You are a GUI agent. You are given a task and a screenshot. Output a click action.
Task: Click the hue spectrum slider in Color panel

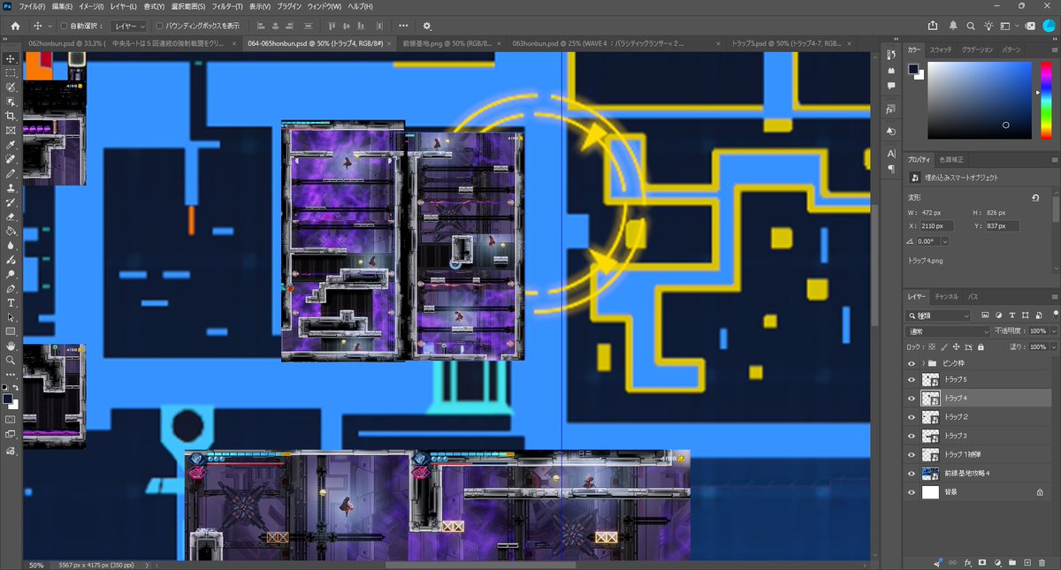(x=1045, y=101)
